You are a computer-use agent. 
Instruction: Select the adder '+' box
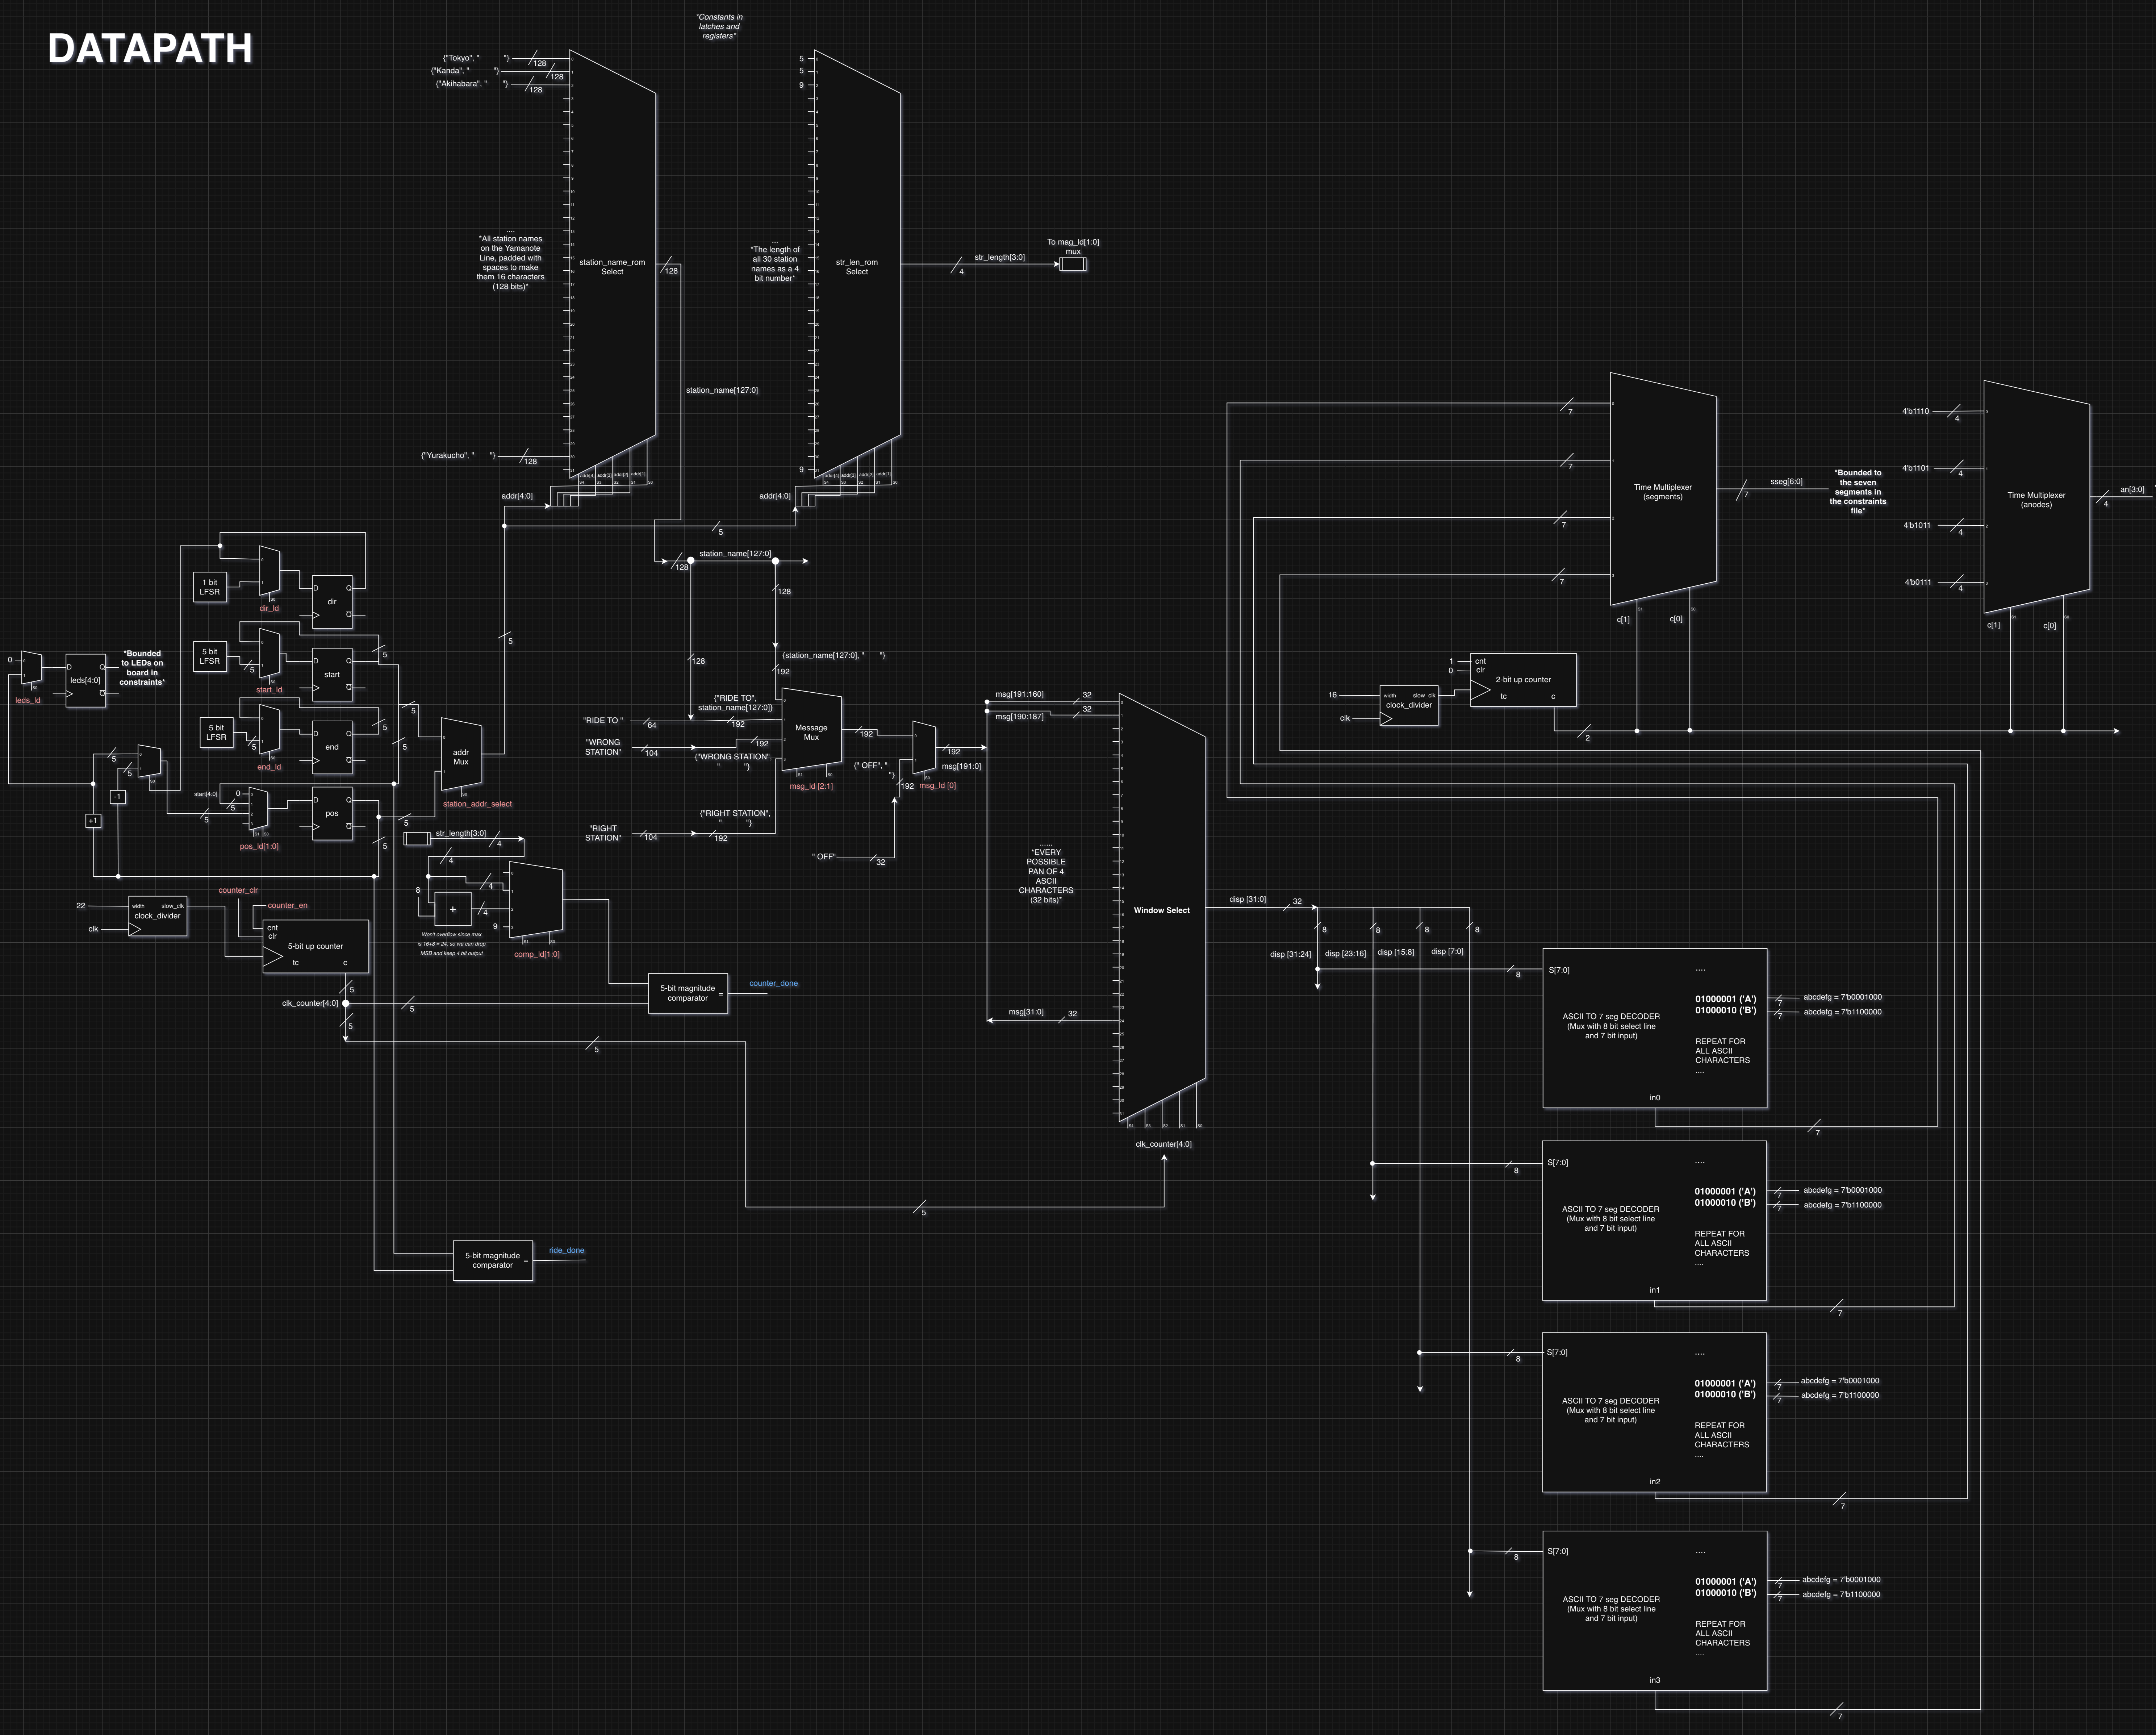(x=453, y=909)
